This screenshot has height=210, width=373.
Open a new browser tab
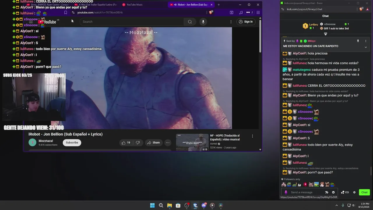pos(219,5)
